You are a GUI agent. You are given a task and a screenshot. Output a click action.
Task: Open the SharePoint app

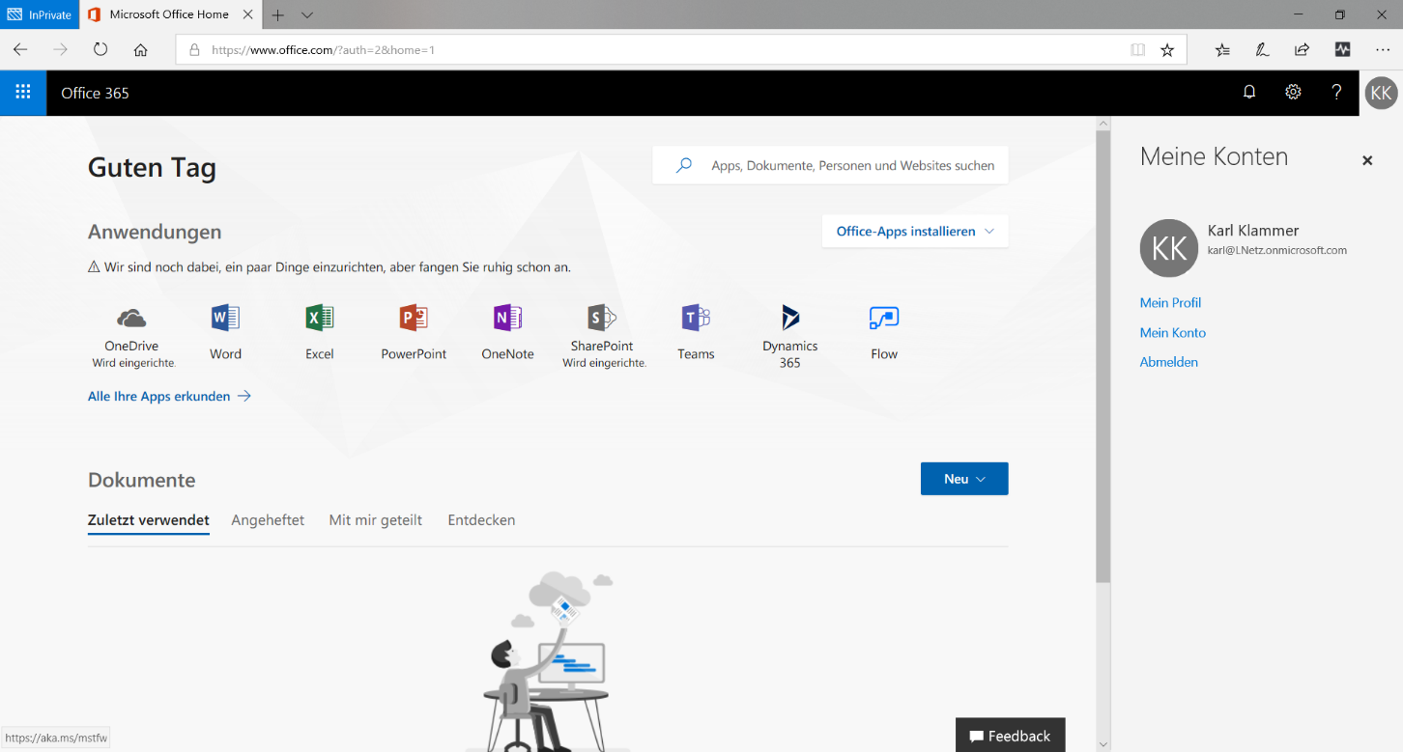(602, 335)
